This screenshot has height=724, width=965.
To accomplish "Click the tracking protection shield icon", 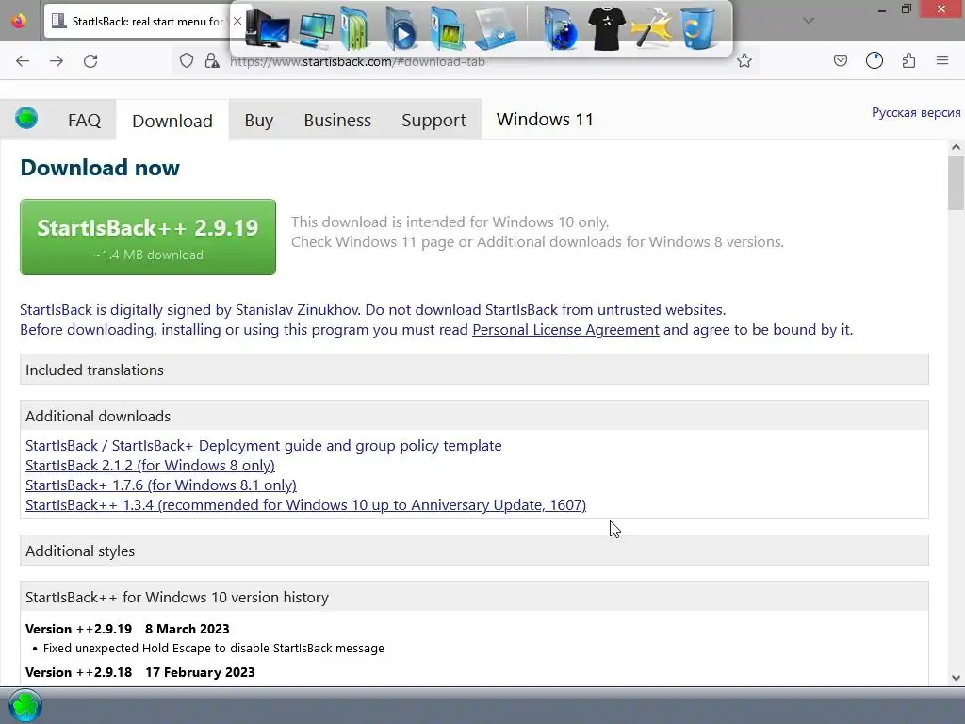I will click(187, 60).
